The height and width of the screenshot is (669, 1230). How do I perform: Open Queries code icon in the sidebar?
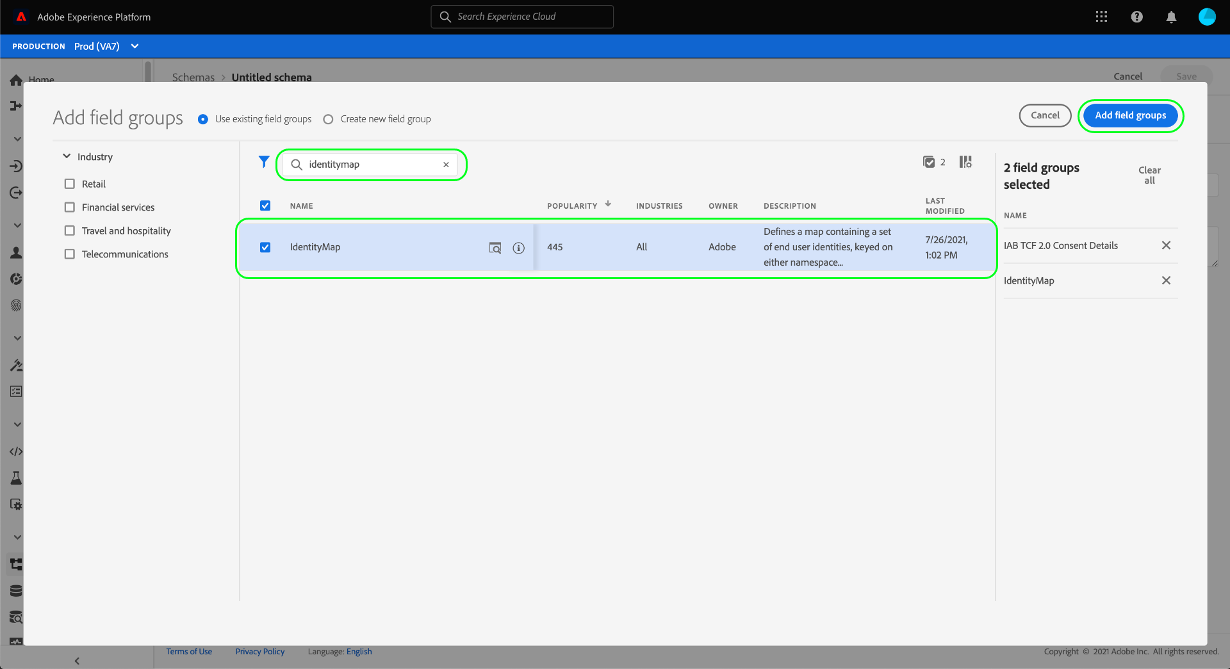coord(16,451)
